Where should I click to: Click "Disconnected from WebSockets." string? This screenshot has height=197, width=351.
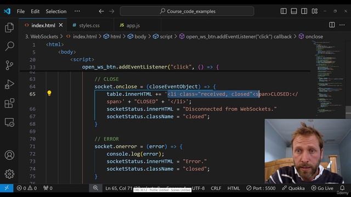pyautogui.click(x=230, y=109)
